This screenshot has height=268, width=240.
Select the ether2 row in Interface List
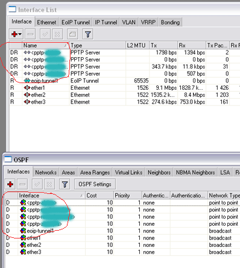coord(124,95)
